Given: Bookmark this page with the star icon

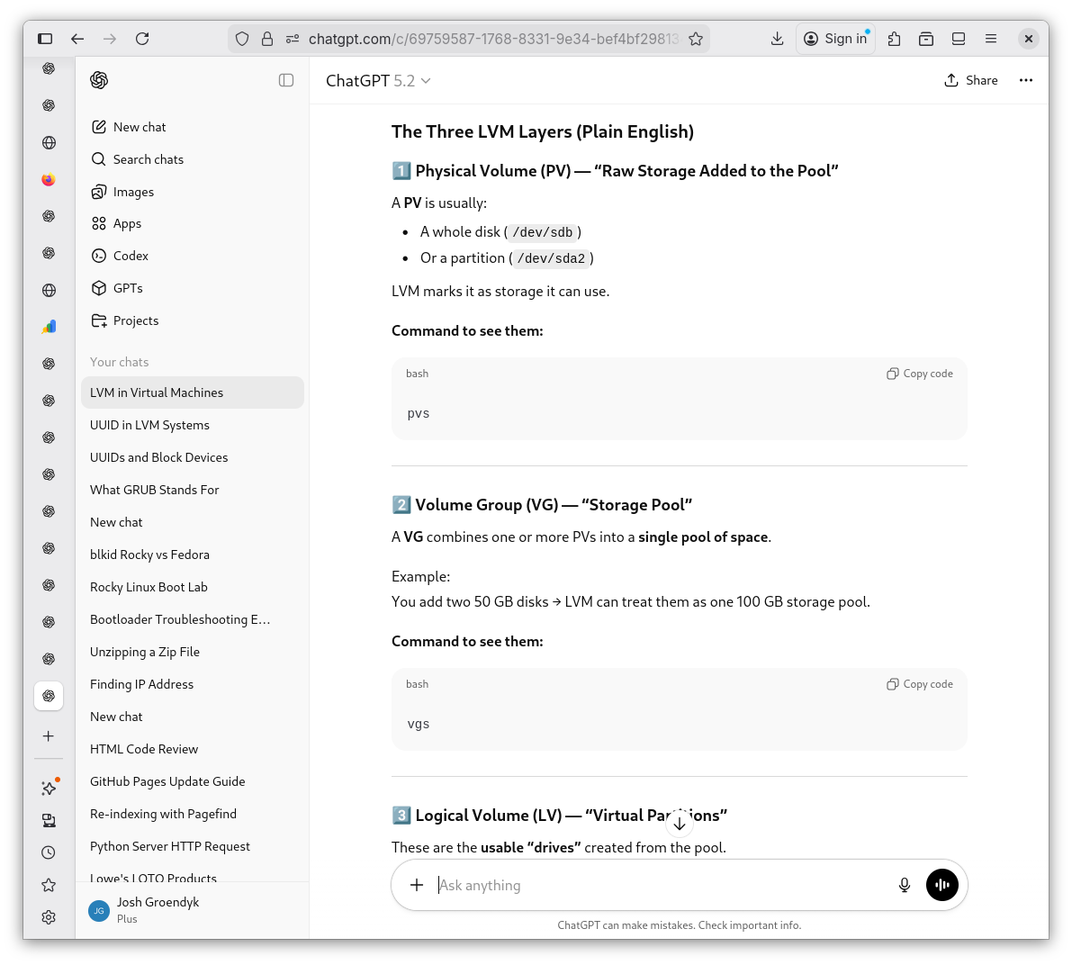Looking at the screenshot, I should pos(696,39).
